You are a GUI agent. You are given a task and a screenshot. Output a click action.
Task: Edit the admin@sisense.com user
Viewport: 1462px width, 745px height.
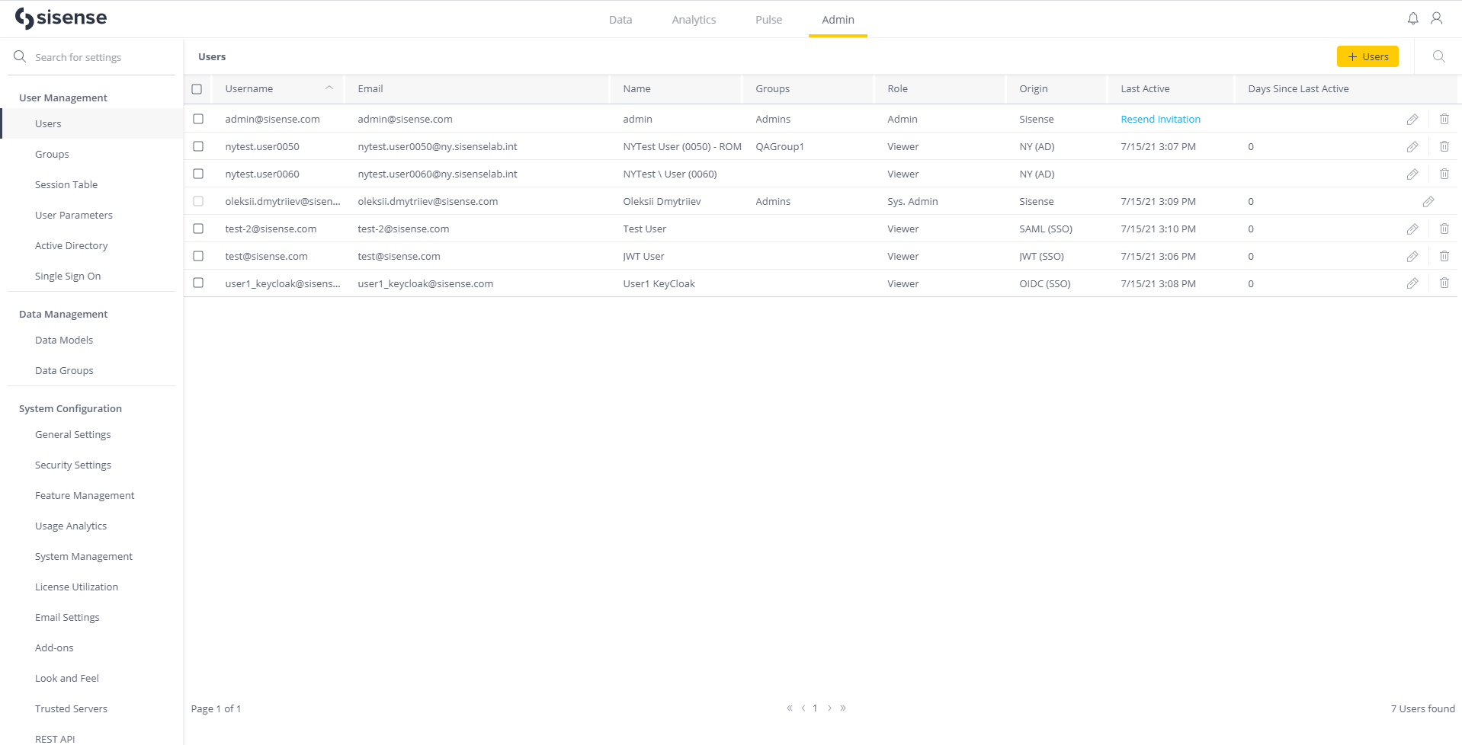click(x=1412, y=119)
